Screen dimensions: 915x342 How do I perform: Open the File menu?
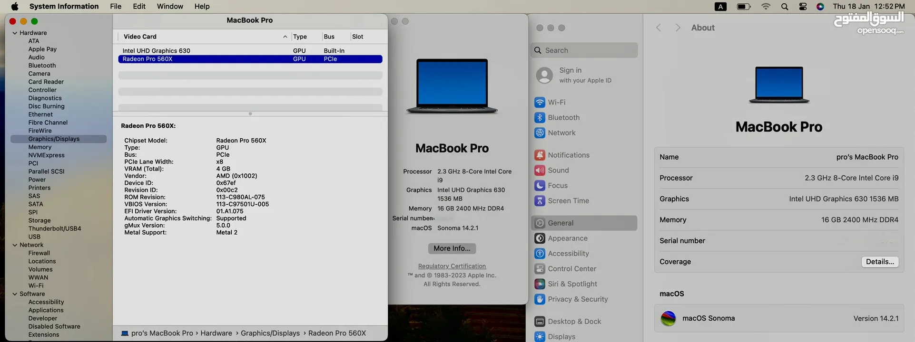116,6
